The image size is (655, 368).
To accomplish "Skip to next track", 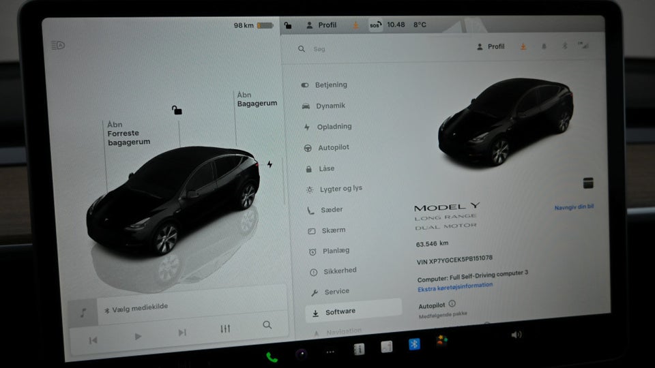I will (x=182, y=333).
